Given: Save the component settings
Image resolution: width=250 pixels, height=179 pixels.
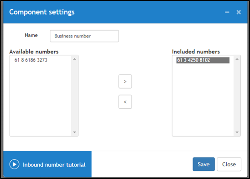Looking at the screenshot, I should [x=203, y=164].
